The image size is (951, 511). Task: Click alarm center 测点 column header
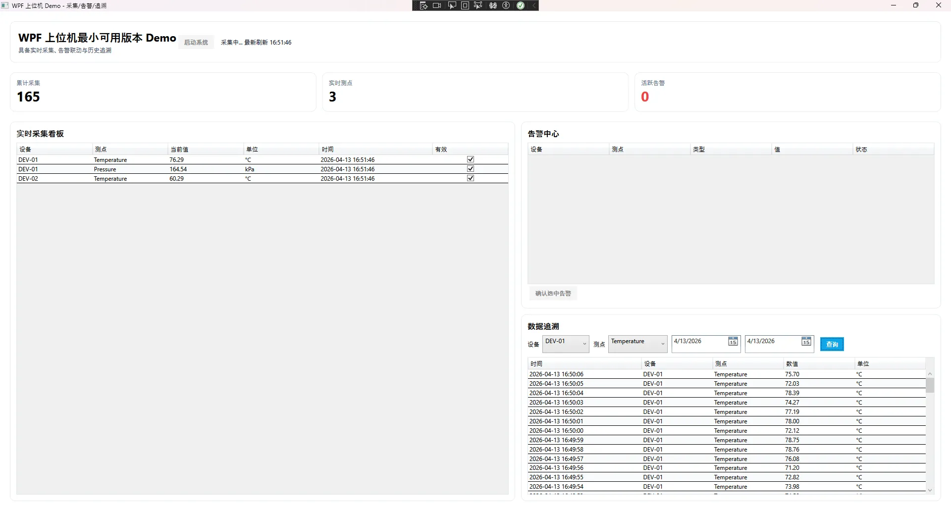click(x=650, y=149)
